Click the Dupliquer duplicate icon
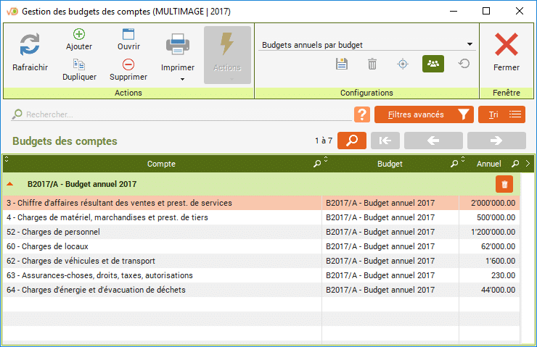The width and height of the screenshot is (537, 347). 79,65
